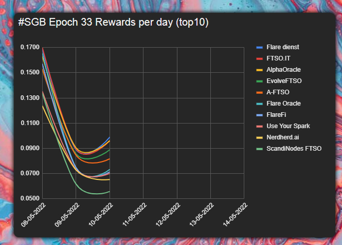Click the 0.1500 y-axis label
The height and width of the screenshot is (245, 342).
click(x=30, y=72)
